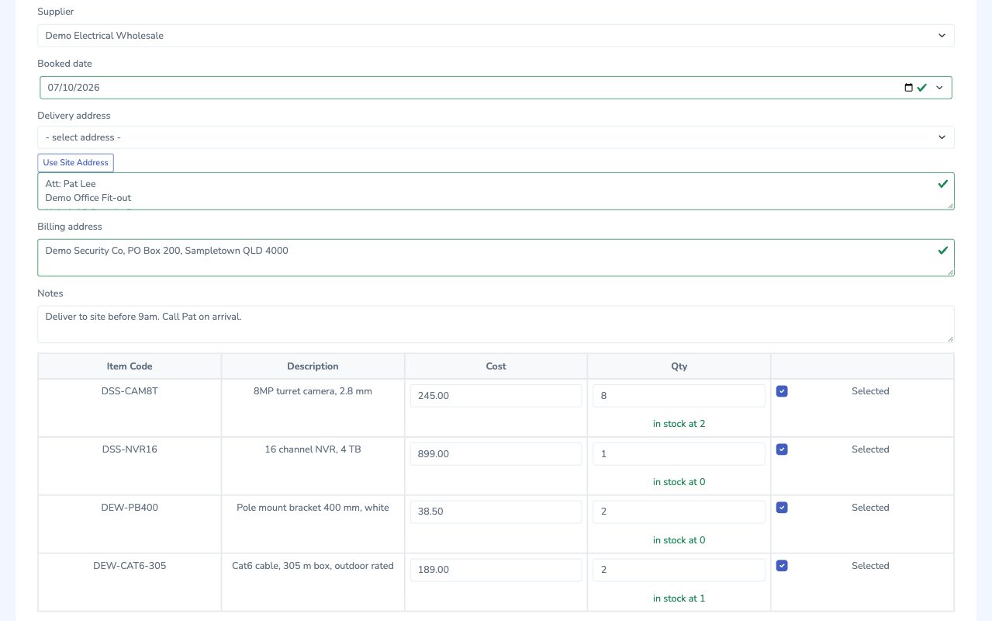This screenshot has height=621, width=992.
Task: Click the DEW-PB400 item code
Action: tap(130, 508)
